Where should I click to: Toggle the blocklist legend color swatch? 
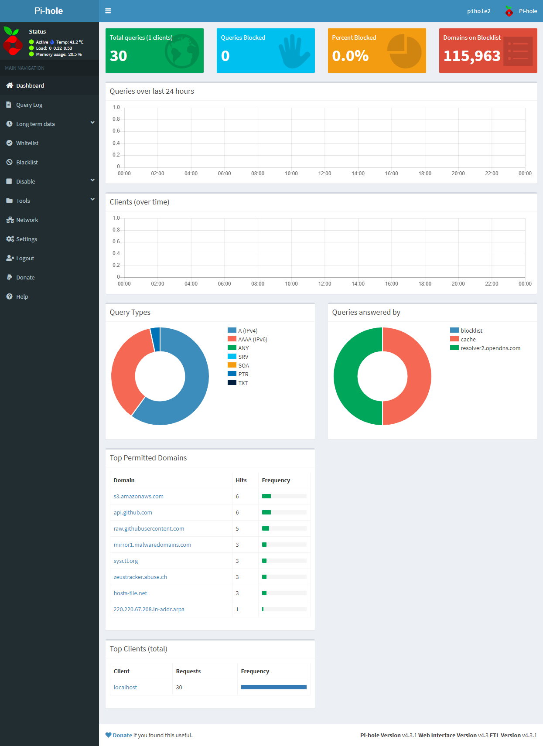pyautogui.click(x=454, y=330)
